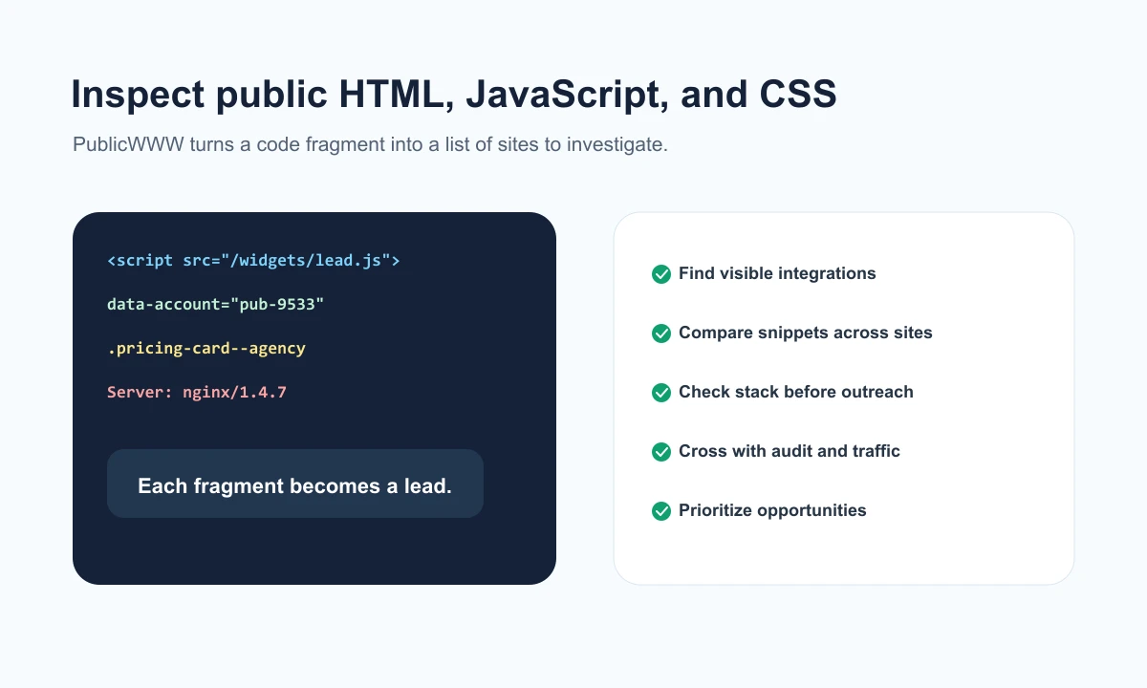Click the Cross with audit and traffic text

pyautogui.click(x=790, y=451)
